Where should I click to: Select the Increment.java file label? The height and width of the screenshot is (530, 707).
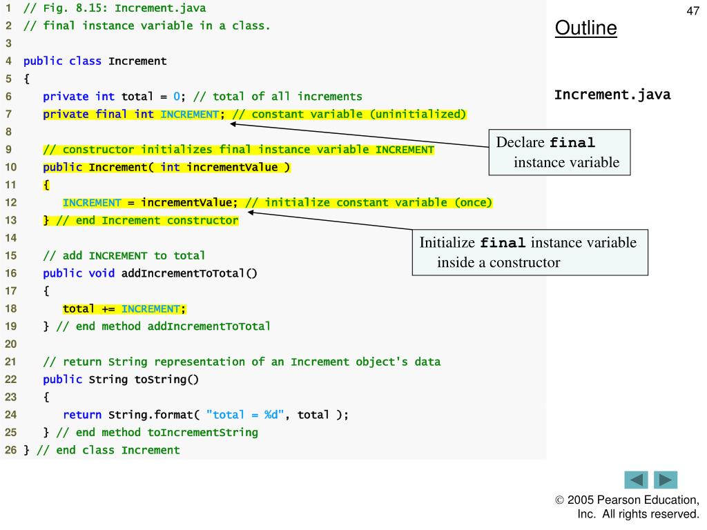pyautogui.click(x=612, y=95)
